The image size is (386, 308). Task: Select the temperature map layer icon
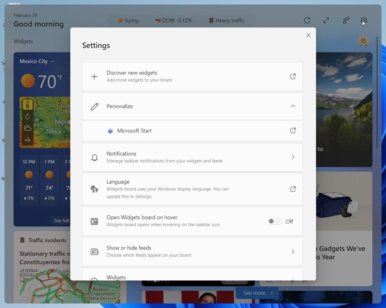[28, 105]
